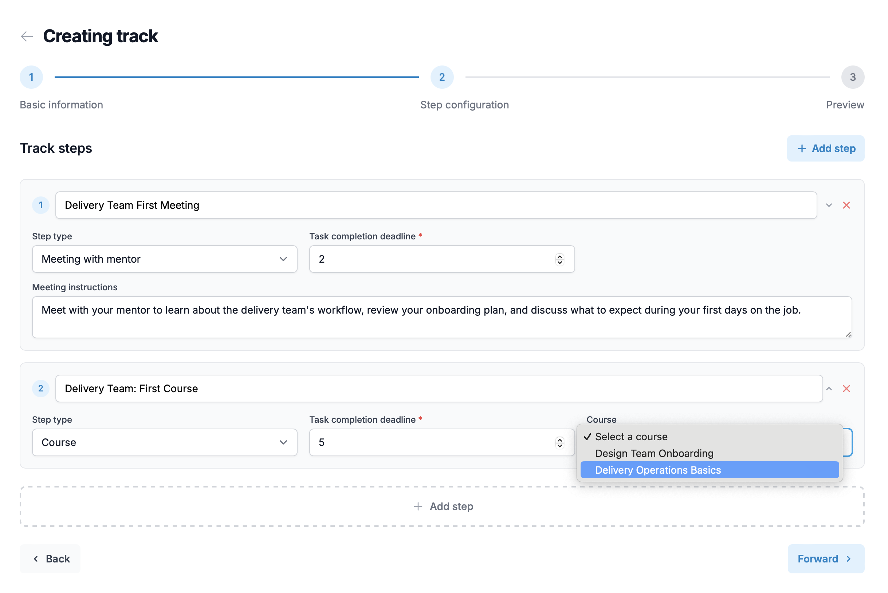Click the dashed Add step area
Viewport: 888px width, 593px height.
pos(442,506)
